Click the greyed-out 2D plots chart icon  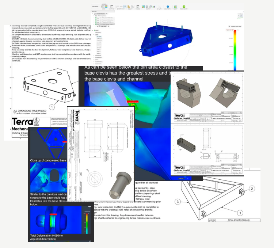[x=160, y=7]
